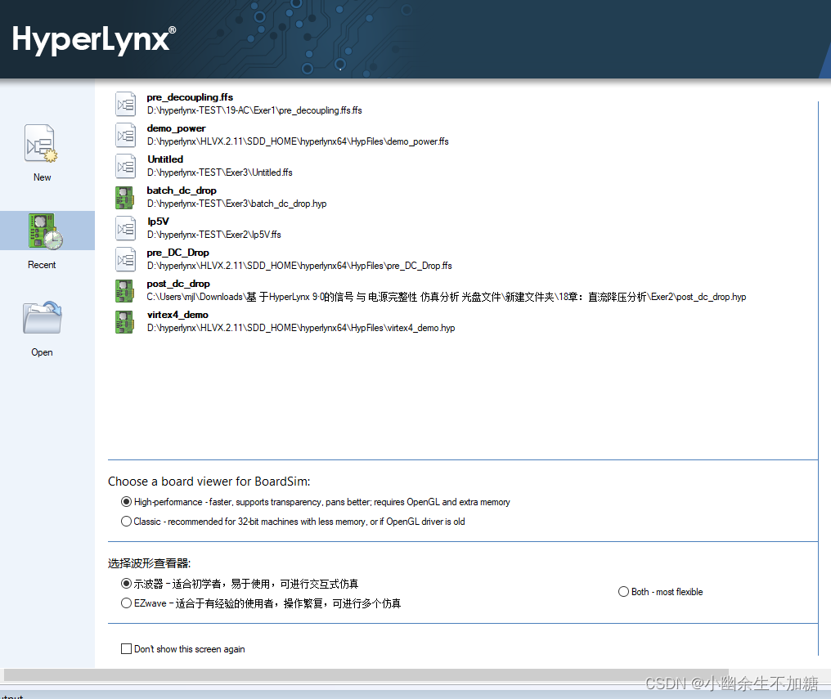Click the file icon beside pre_decoupling.ffs
The height and width of the screenshot is (699, 831).
tap(125, 104)
